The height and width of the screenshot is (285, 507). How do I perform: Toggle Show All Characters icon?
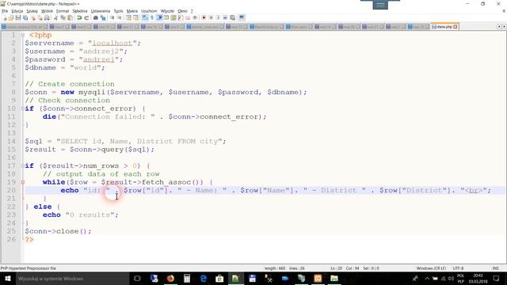click(151, 17)
